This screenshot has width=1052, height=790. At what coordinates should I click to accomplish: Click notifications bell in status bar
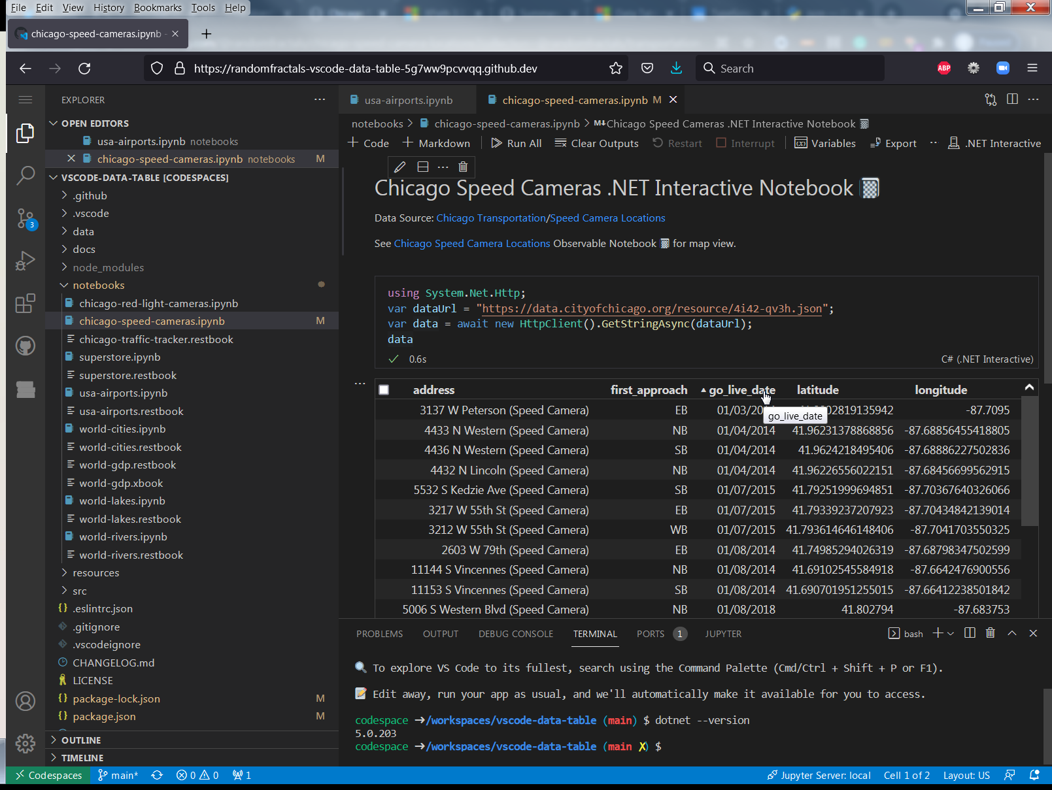click(1034, 775)
